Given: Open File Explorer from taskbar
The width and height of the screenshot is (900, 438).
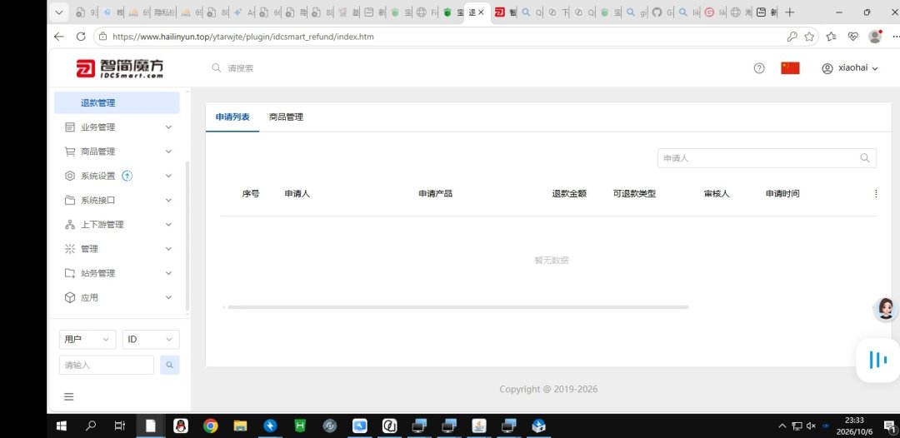Looking at the screenshot, I should click(241, 426).
